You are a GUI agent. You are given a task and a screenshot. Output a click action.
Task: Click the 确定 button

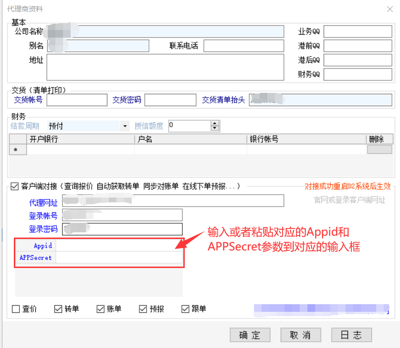pyautogui.click(x=250, y=335)
